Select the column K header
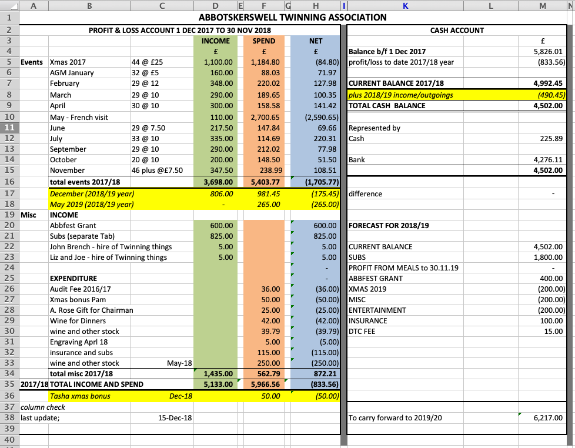Screen dimensions: 575x448 point(404,5)
